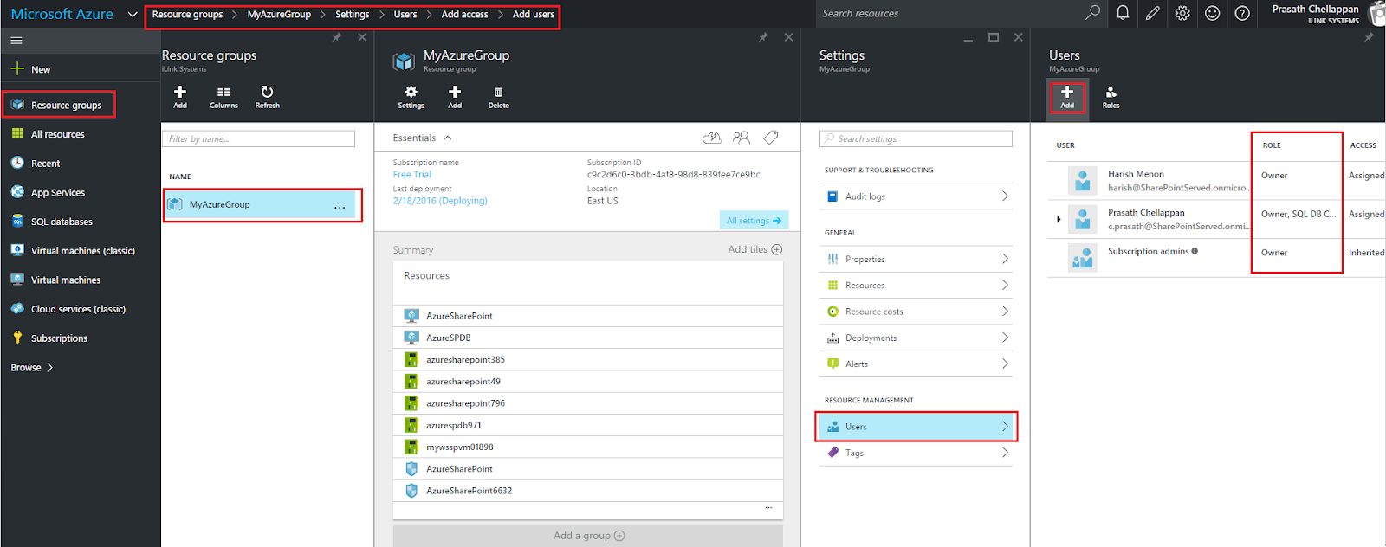1386x547 pixels.
Task: Open the mywsspvm01898 resource
Action: 587,447
